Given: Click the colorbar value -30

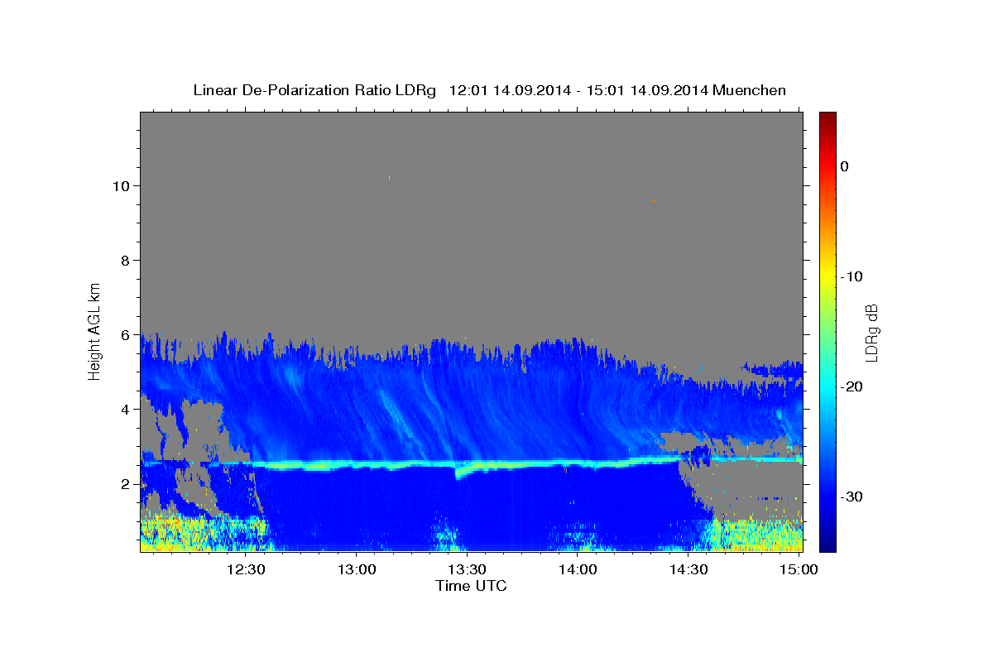Looking at the screenshot, I should (x=851, y=496).
